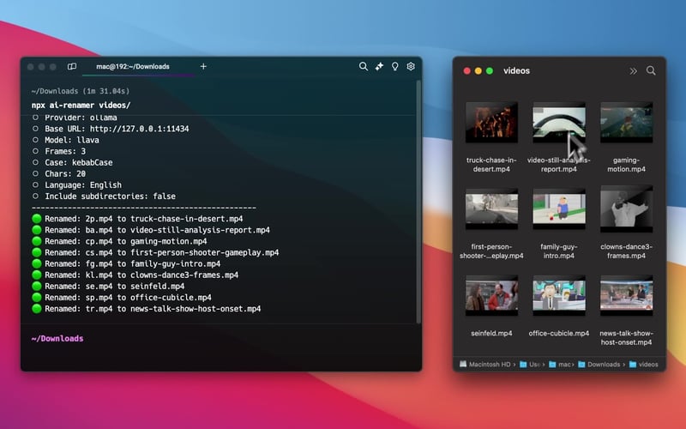Viewport: 686px width, 429px height.
Task: Select the mac@192:~/Downloads tab
Action: pos(133,67)
